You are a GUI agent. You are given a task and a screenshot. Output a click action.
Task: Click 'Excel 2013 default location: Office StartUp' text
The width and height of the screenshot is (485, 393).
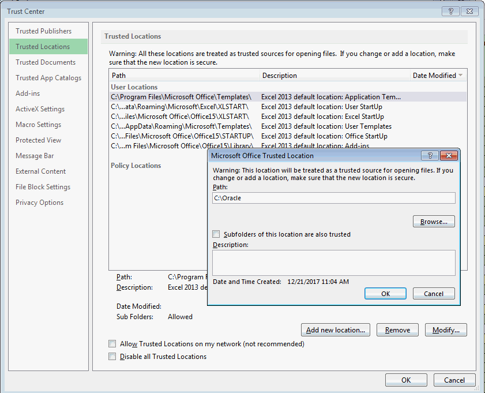324,136
